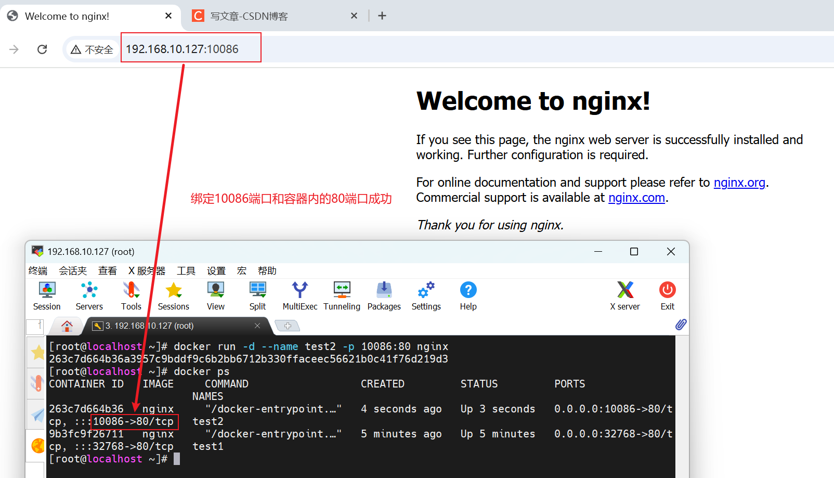Follow the nginx.com link
Screen dimensions: 834x478
(636, 198)
